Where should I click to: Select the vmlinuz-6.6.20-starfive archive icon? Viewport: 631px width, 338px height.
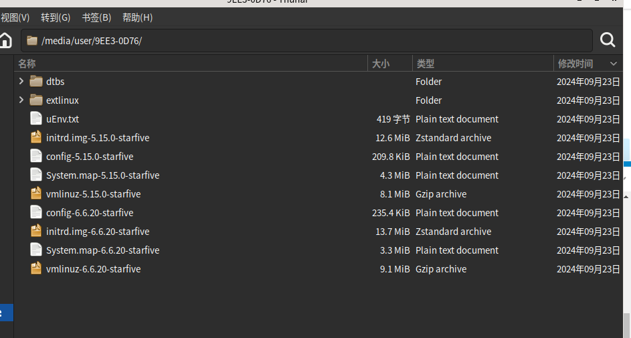[x=36, y=268]
